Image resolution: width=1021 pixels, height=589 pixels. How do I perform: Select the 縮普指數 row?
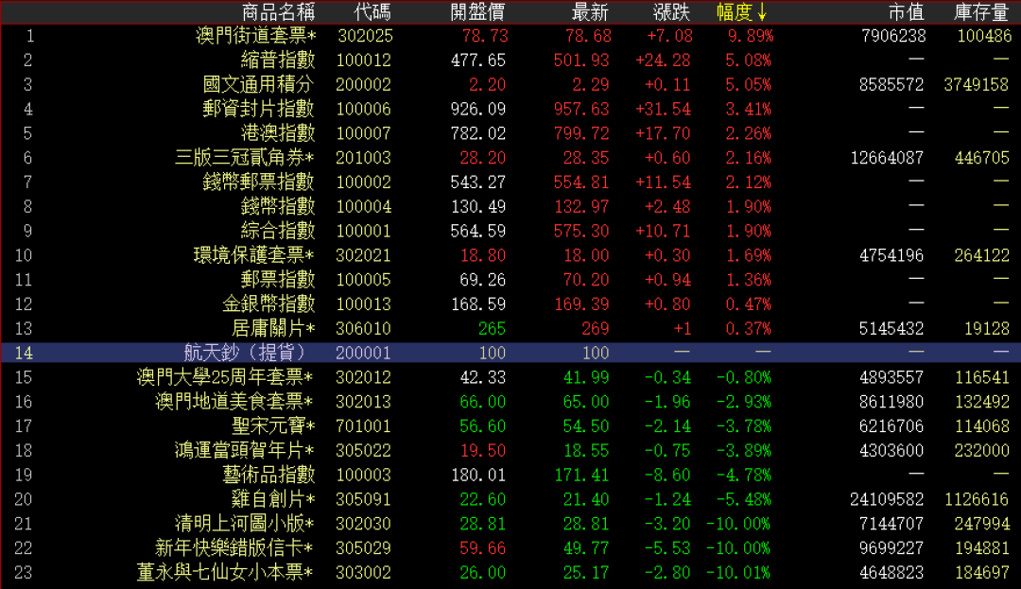click(510, 60)
